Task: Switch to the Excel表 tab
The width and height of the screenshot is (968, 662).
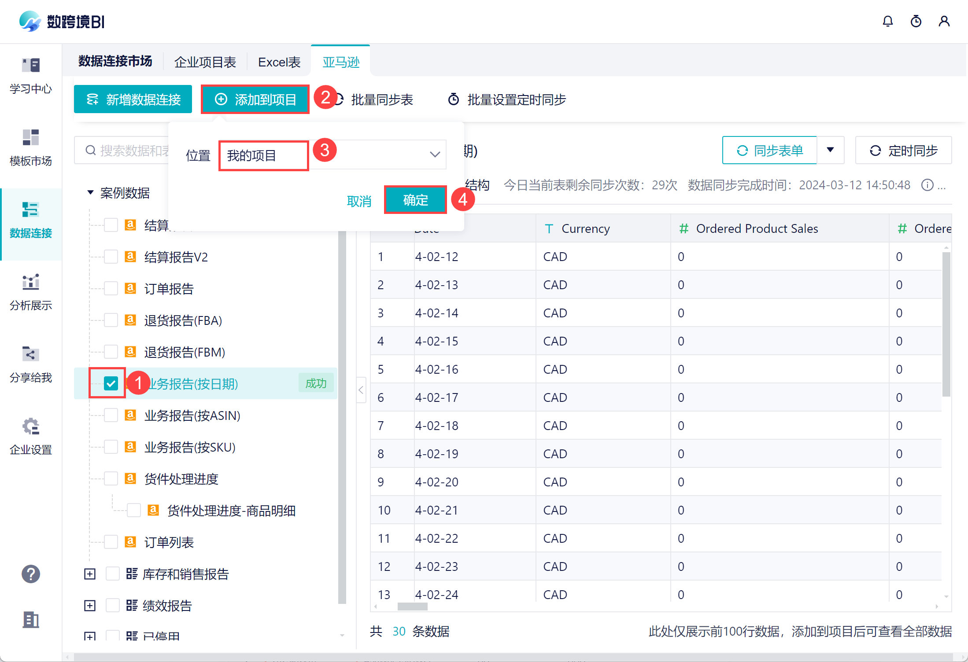Action: pos(279,62)
